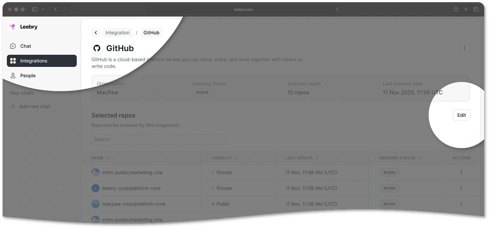The image size is (489, 229).
Task: Open actions menu for cmm-public/marketing-site row
Action: pos(461,172)
